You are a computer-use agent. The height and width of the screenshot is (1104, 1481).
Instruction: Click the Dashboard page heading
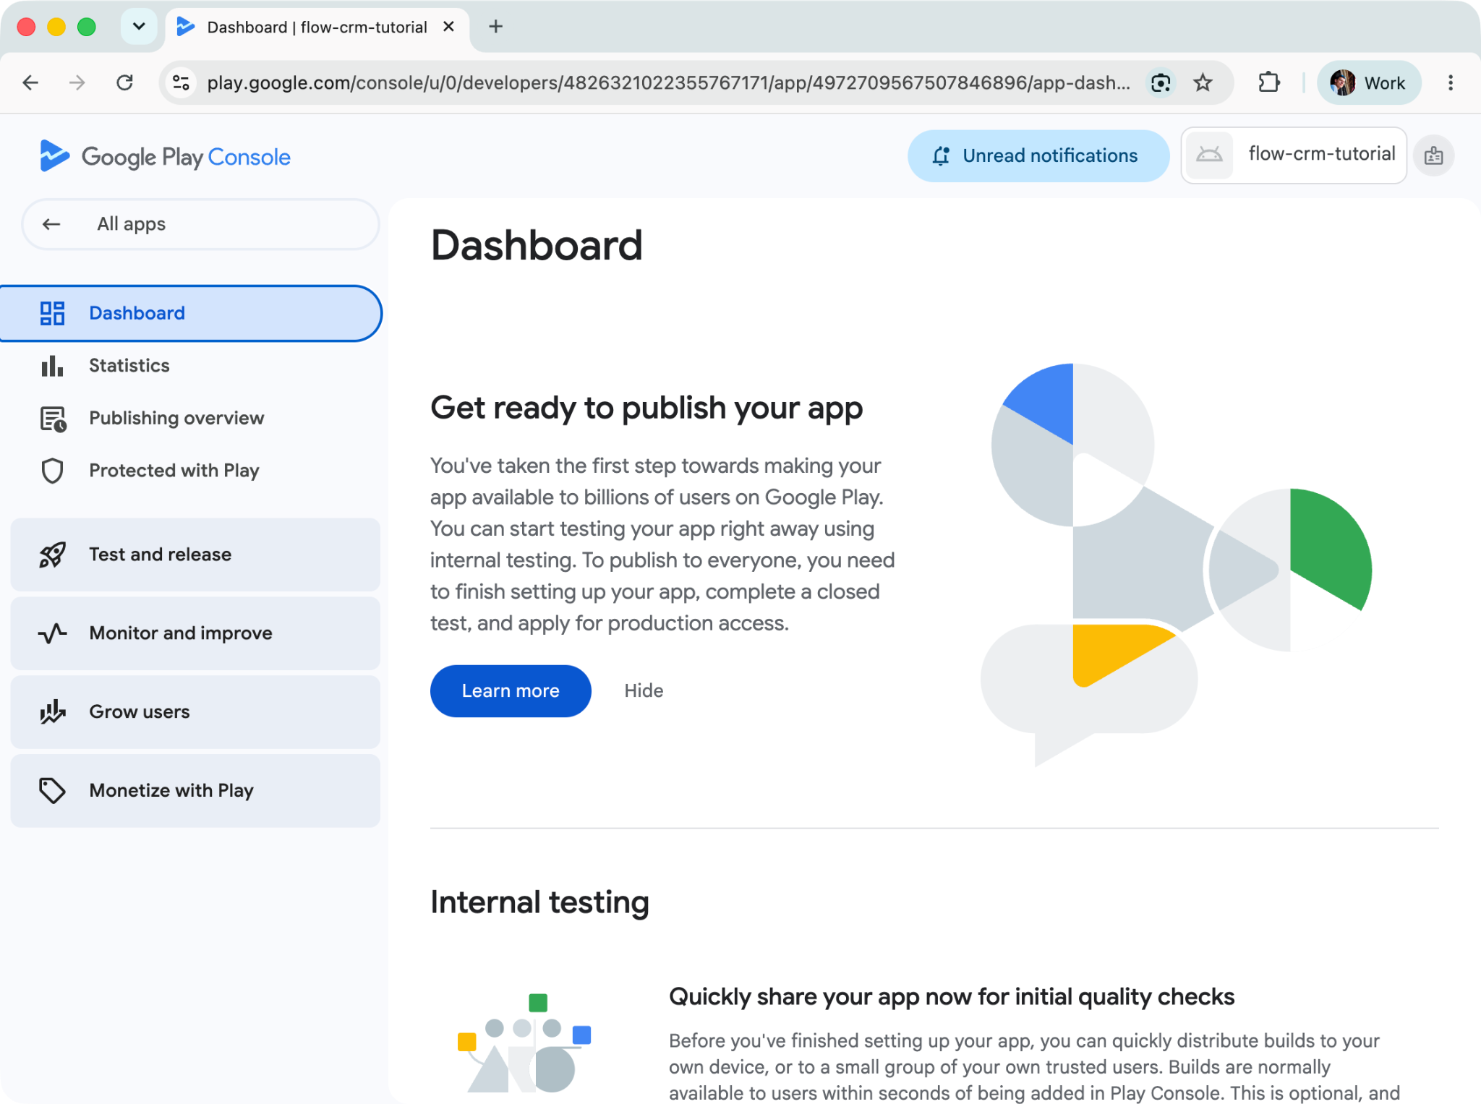point(537,245)
